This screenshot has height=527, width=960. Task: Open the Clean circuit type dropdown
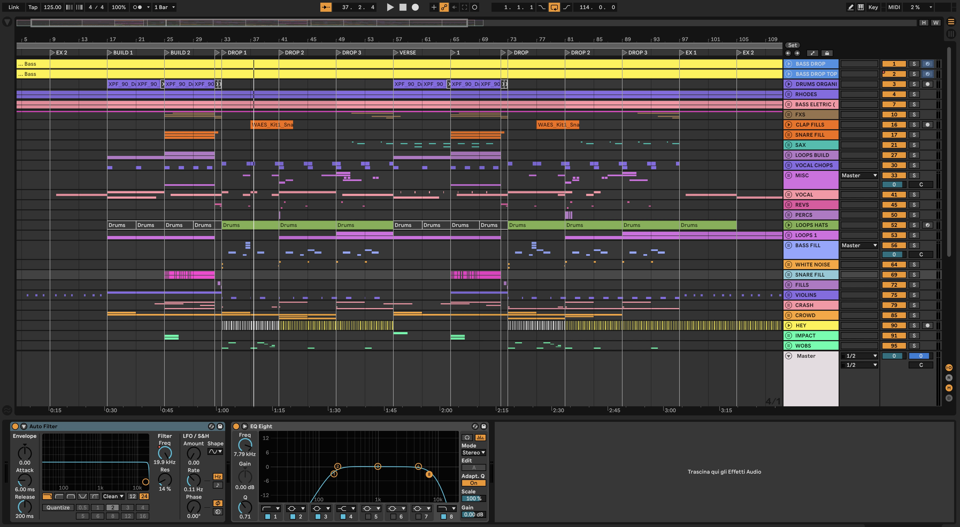click(113, 496)
